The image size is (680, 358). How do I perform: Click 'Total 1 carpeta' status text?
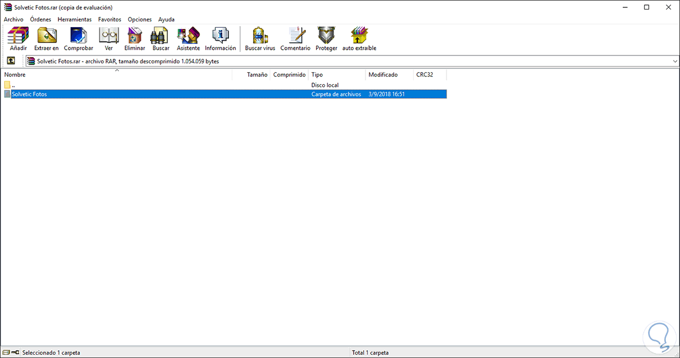tap(371, 353)
